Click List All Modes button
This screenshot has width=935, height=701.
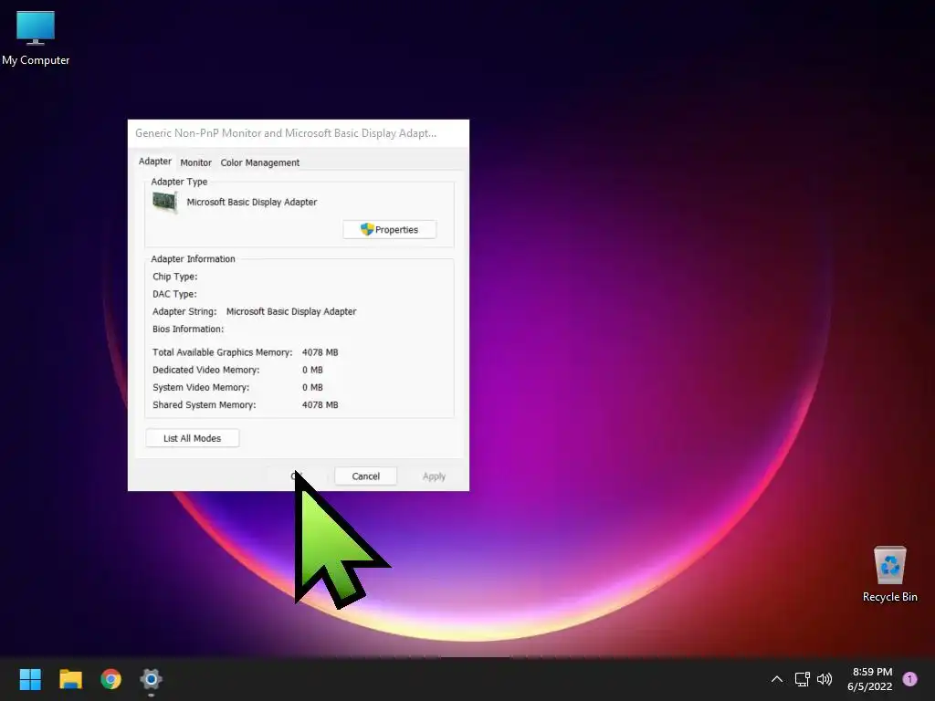tap(192, 438)
